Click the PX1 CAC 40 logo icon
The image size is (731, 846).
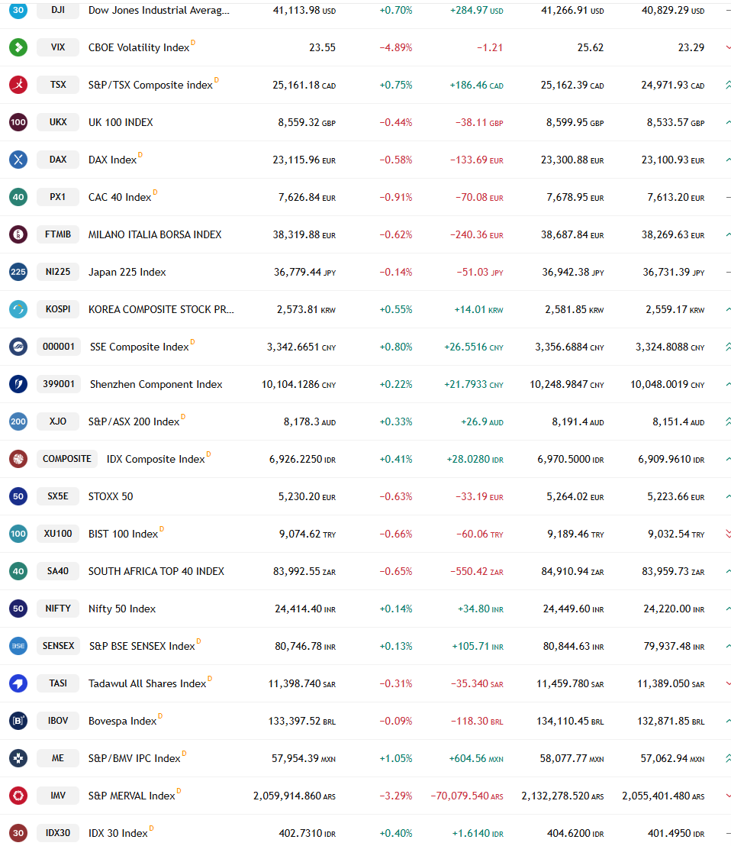coord(18,197)
